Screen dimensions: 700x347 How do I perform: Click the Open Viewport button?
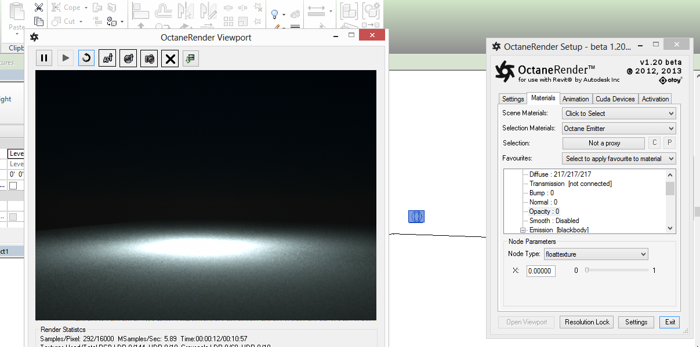pyautogui.click(x=526, y=322)
